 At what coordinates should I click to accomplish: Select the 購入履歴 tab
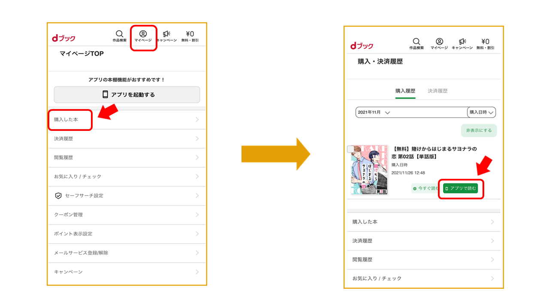[x=405, y=91]
